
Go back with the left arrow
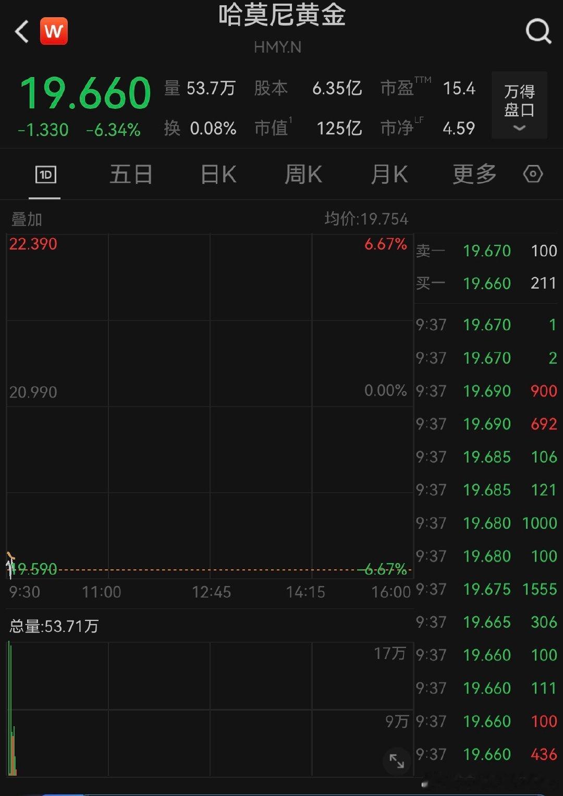click(x=22, y=32)
